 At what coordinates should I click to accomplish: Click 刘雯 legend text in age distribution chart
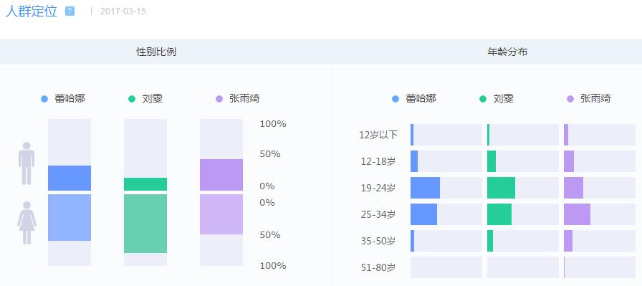504,99
